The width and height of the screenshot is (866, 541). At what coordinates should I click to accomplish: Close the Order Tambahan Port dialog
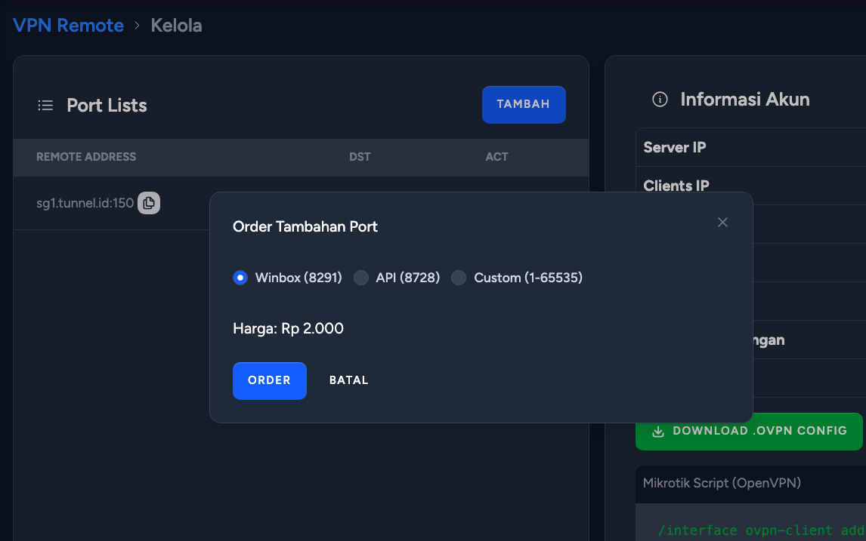722,222
